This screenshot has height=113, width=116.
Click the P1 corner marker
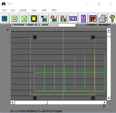(35, 37)
